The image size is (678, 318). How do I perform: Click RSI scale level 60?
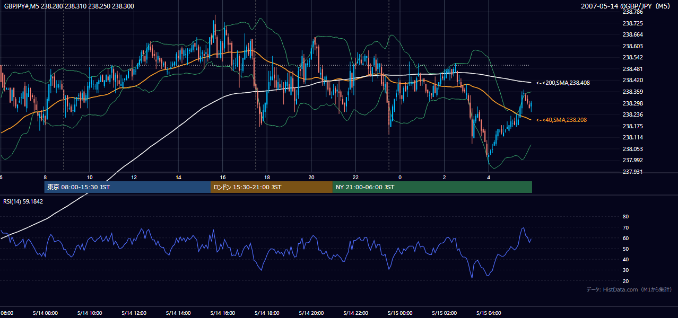coord(625,238)
